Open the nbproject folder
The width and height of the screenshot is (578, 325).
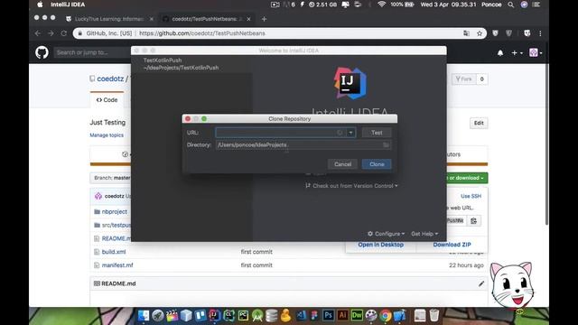click(115, 212)
